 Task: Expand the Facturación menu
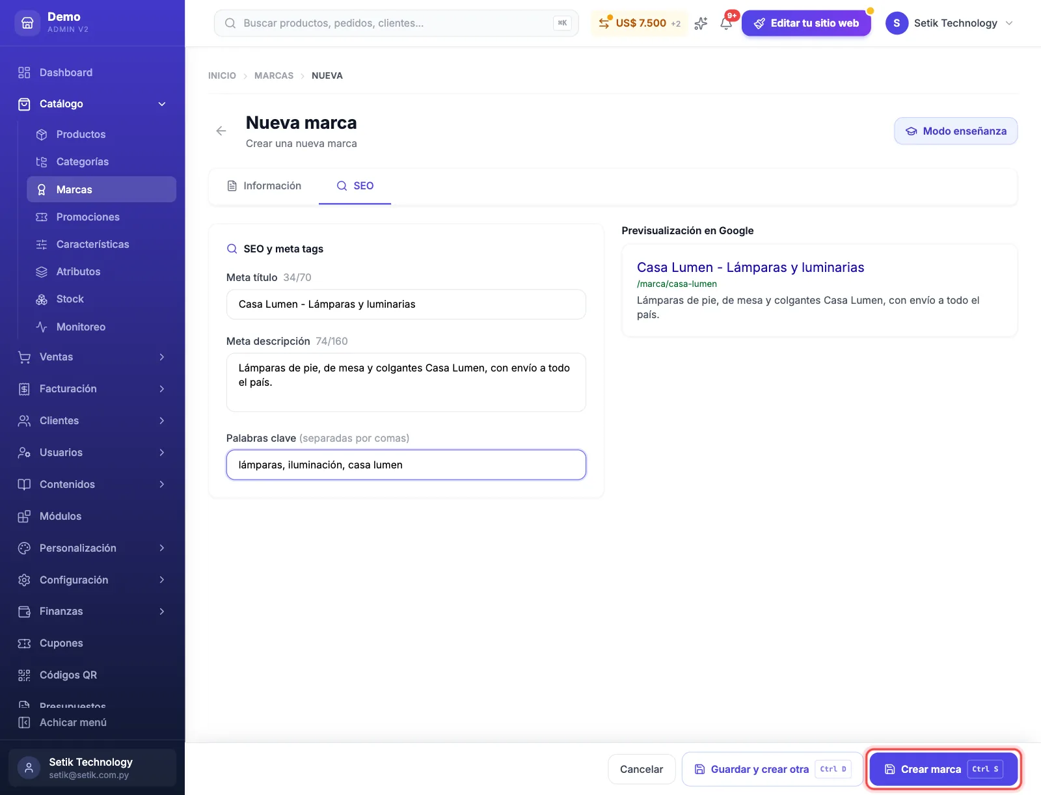point(92,388)
